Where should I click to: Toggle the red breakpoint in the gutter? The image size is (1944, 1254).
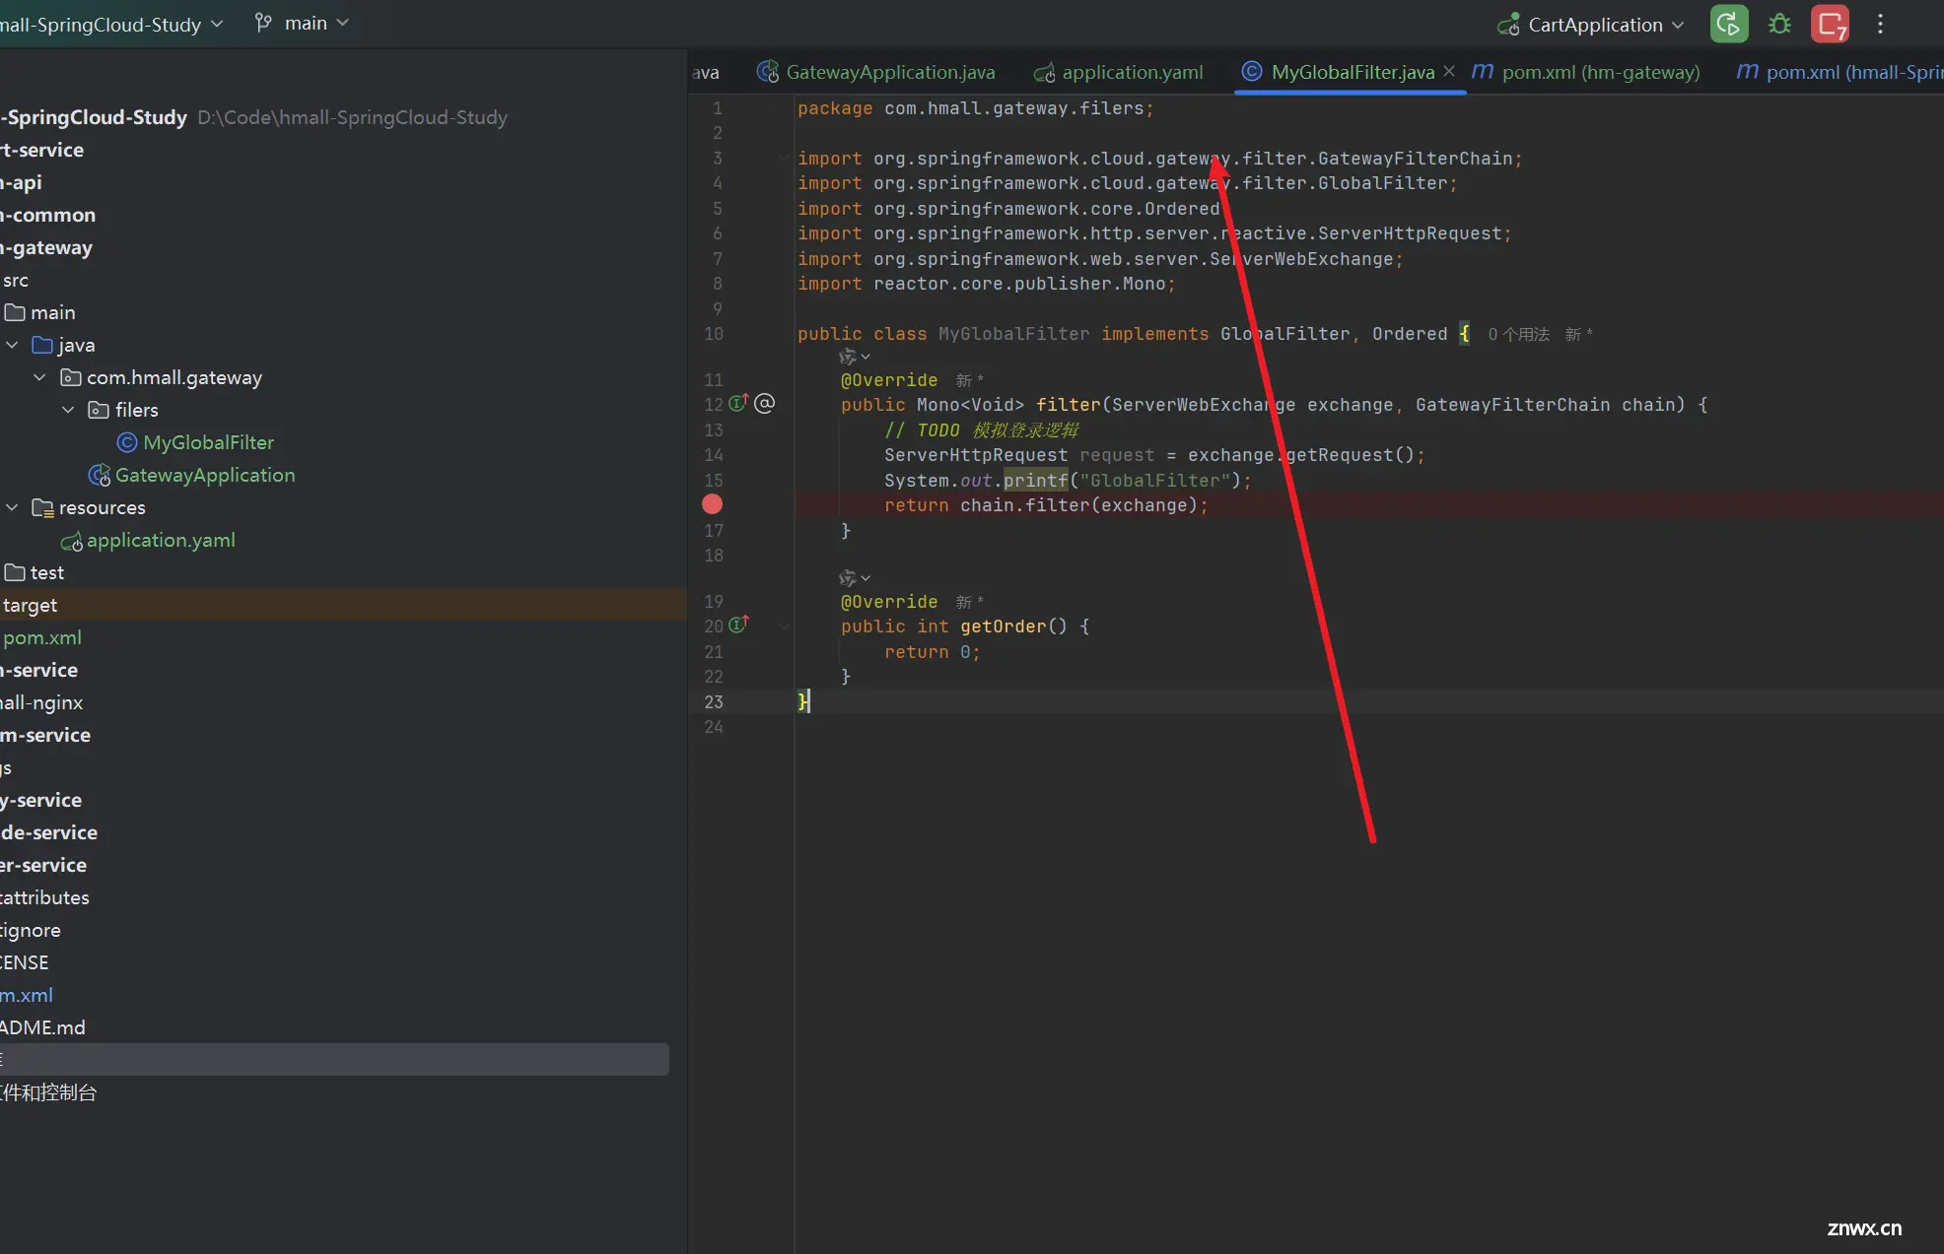(x=712, y=504)
